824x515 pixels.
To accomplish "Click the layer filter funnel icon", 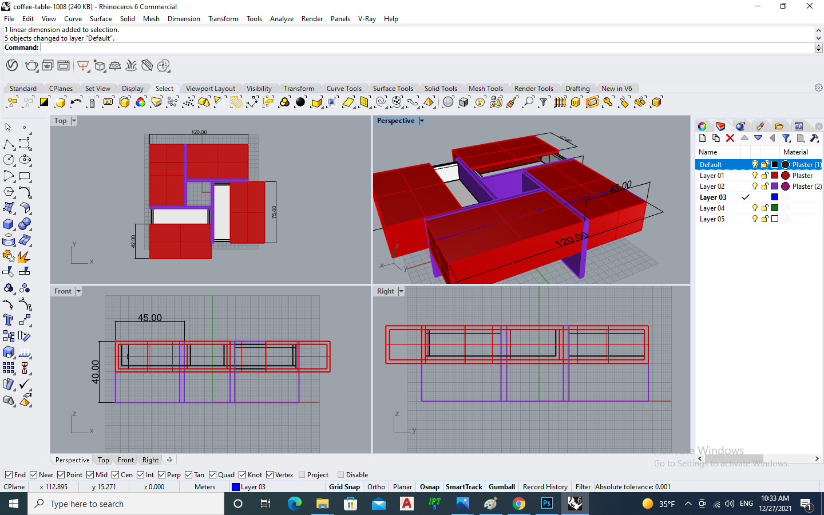I will (786, 138).
